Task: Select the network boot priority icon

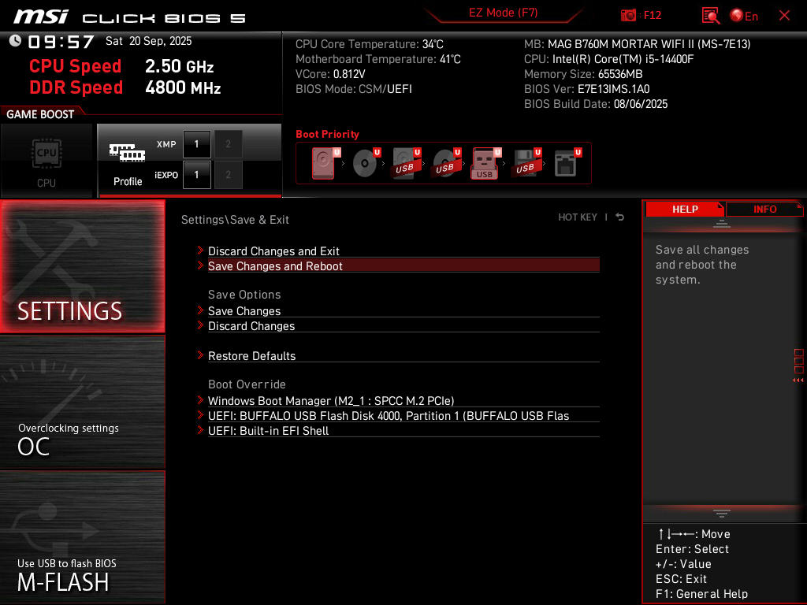Action: click(567, 163)
